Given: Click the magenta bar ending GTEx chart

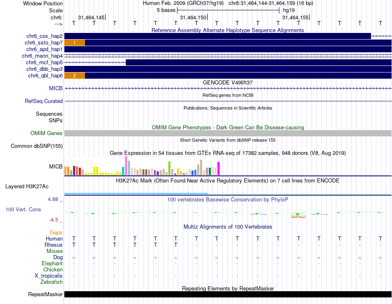Looking at the screenshot, I should coord(219,168).
